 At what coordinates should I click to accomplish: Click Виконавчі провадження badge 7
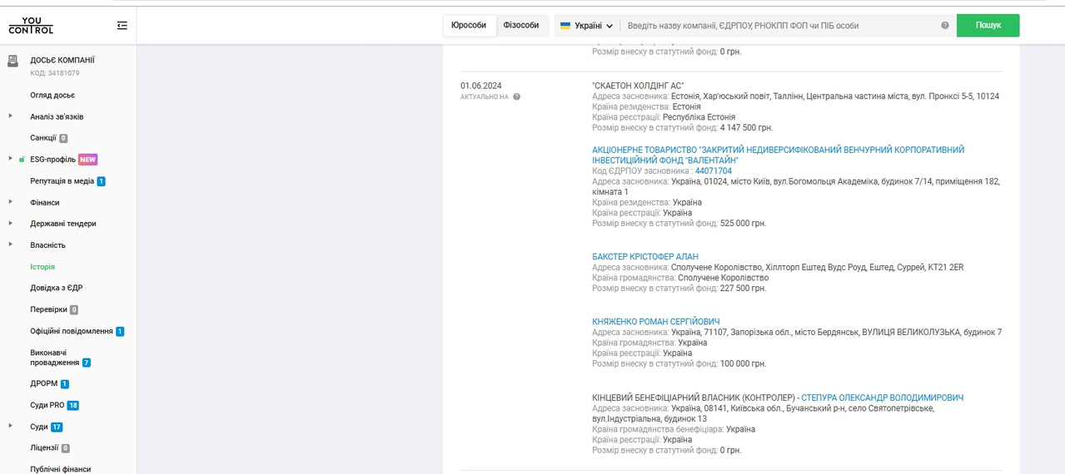click(87, 363)
